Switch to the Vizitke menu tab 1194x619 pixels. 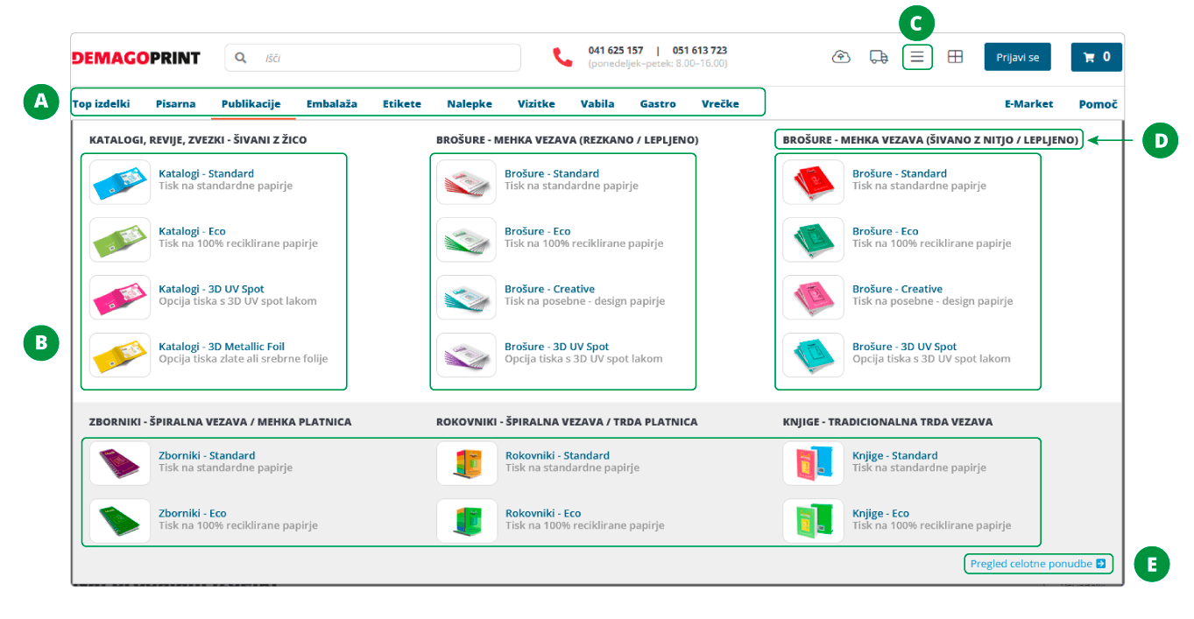[536, 103]
